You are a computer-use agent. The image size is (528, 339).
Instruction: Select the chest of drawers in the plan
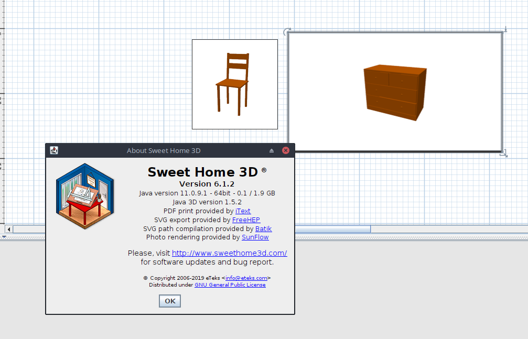[395, 92]
